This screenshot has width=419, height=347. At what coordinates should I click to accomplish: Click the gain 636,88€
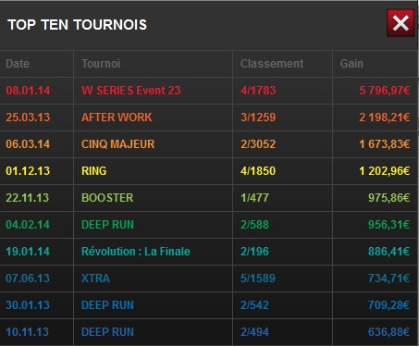388,332
